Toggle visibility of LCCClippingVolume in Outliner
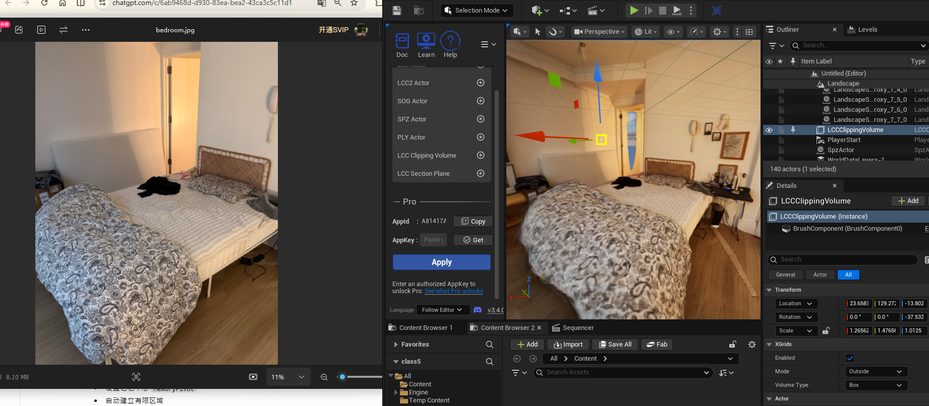The image size is (929, 406). (769, 130)
